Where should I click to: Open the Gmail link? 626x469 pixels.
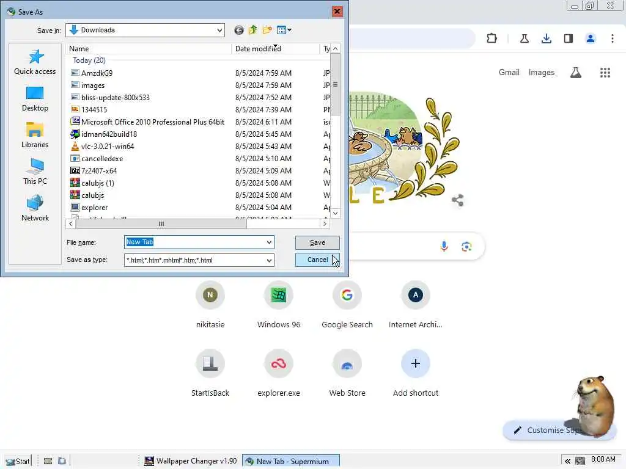coord(509,72)
